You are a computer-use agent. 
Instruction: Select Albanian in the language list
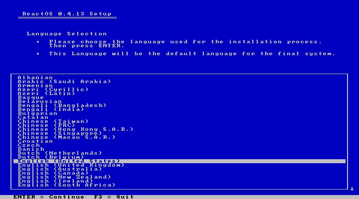tap(35, 78)
